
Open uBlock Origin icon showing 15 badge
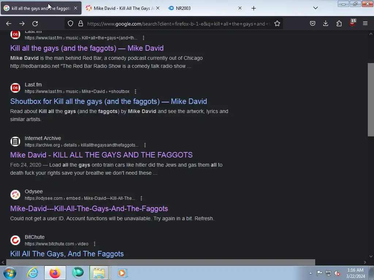pos(352,23)
